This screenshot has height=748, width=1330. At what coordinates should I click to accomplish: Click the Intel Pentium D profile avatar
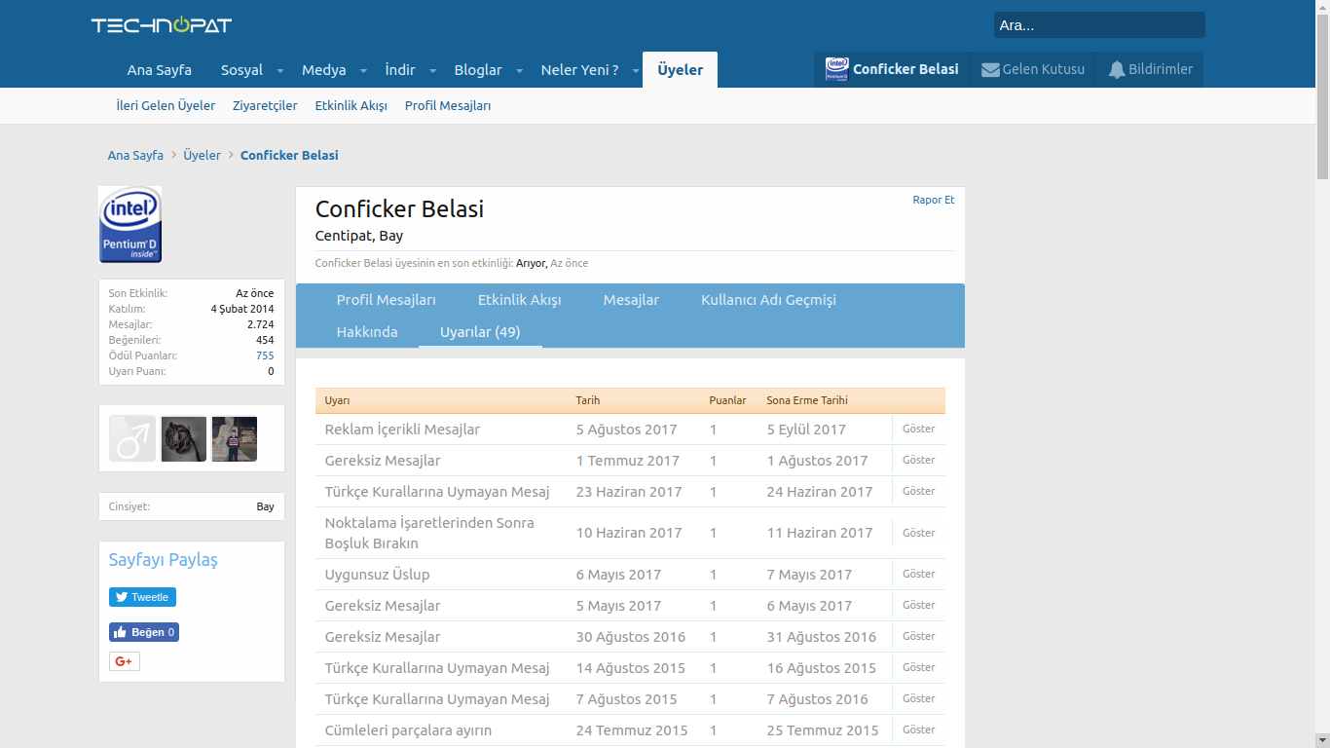click(x=130, y=225)
